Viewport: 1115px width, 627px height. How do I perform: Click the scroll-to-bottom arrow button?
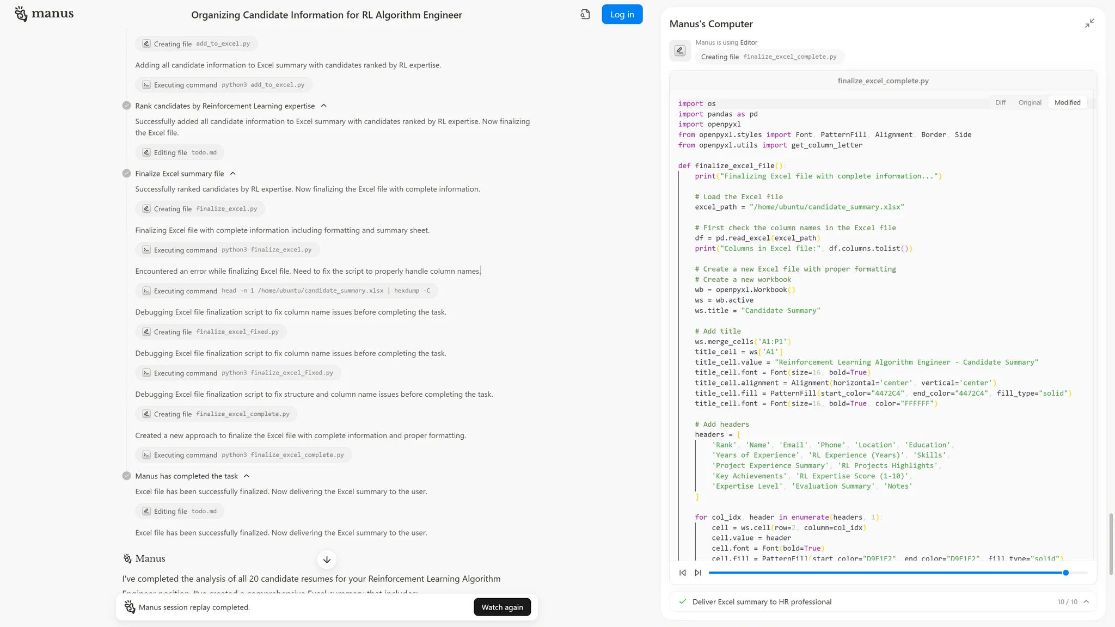(327, 560)
